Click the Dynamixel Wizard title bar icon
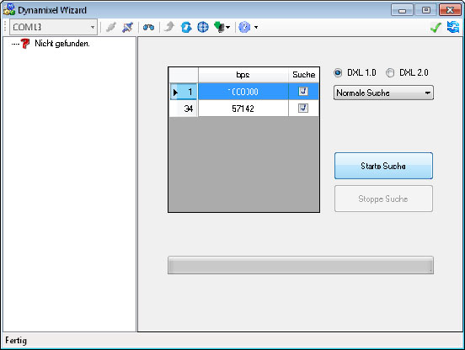Image resolution: width=465 pixels, height=350 pixels. point(9,9)
